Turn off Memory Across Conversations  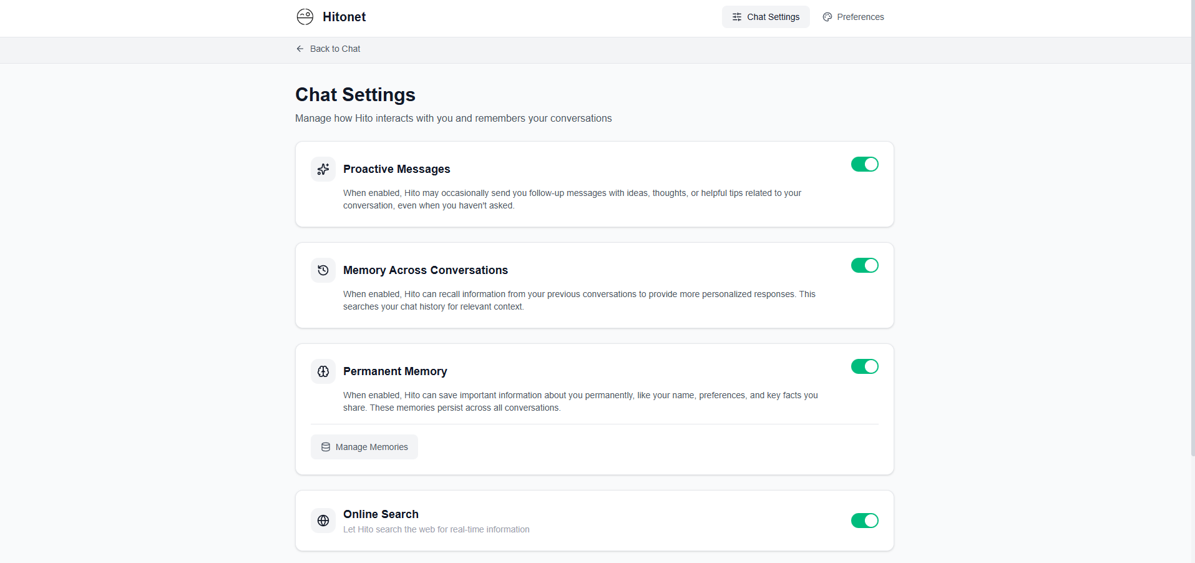[x=864, y=265]
